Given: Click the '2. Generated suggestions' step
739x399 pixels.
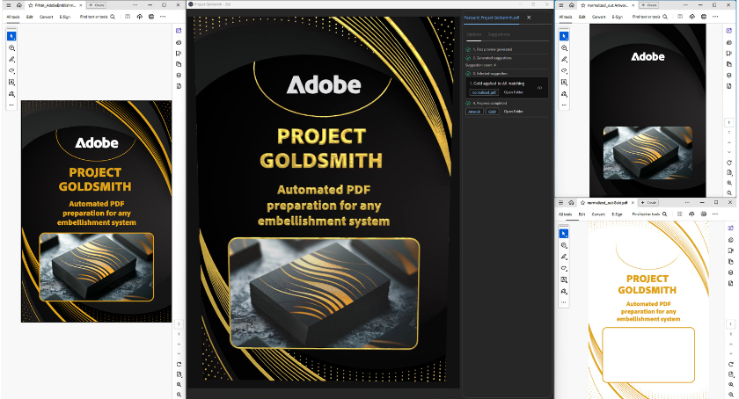Looking at the screenshot, I should point(492,58).
